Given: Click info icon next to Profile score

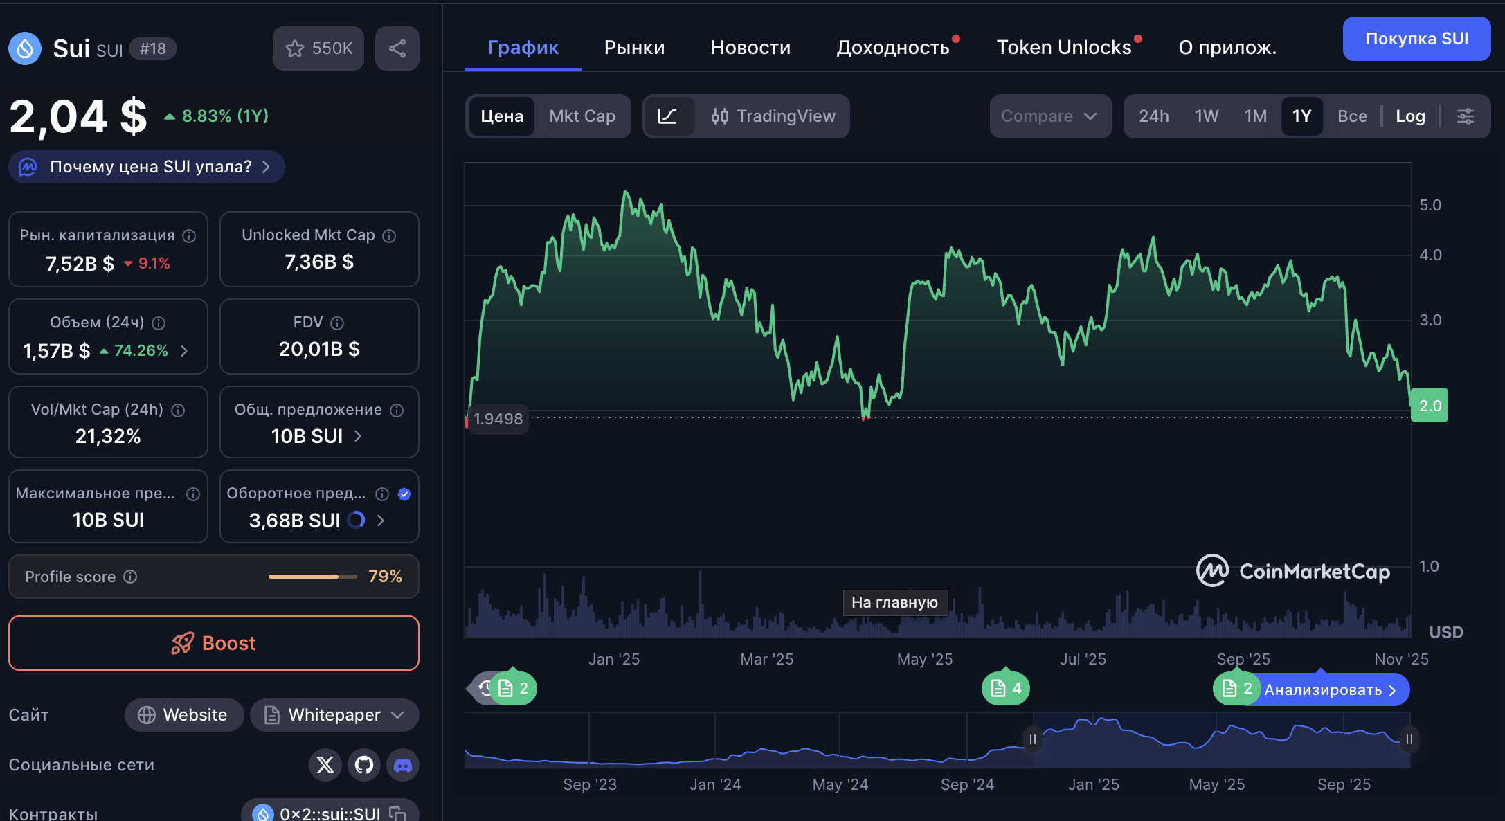Looking at the screenshot, I should 130,577.
